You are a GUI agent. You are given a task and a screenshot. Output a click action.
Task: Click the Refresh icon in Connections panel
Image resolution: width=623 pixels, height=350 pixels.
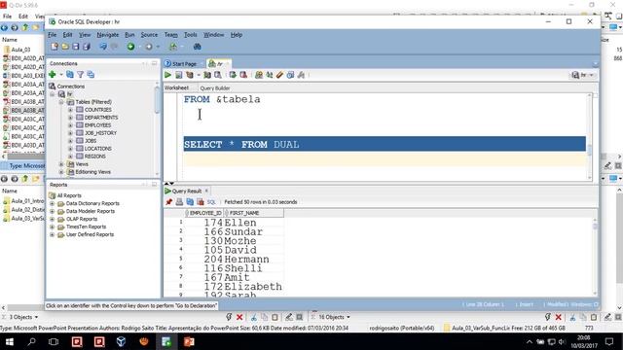[70, 74]
